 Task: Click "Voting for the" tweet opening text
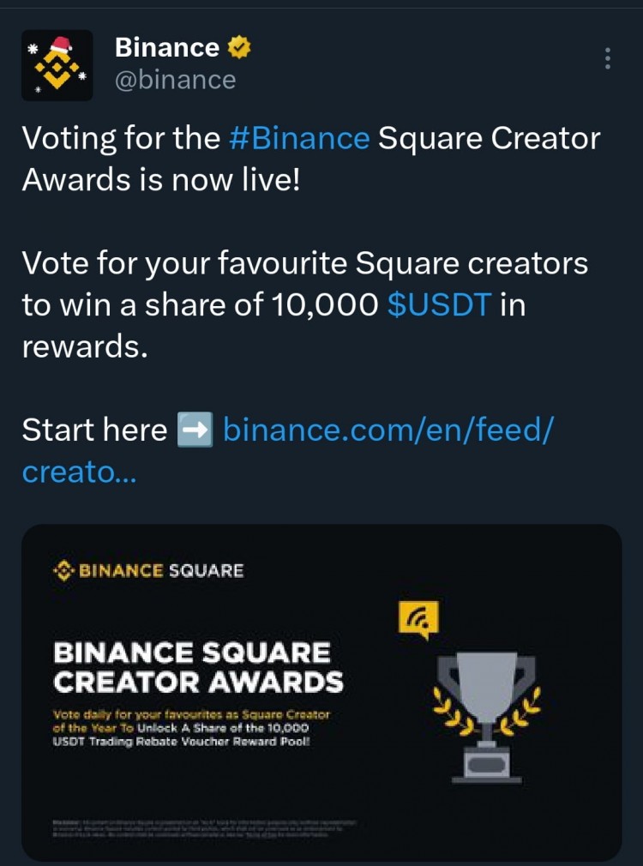120,139
